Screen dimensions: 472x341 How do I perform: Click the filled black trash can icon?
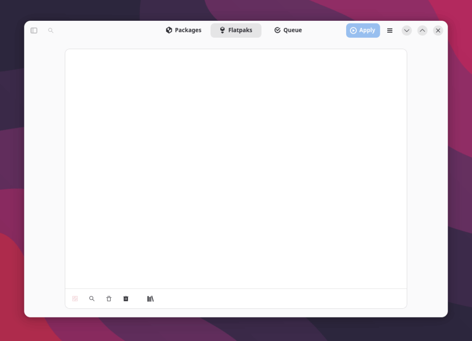(x=126, y=299)
